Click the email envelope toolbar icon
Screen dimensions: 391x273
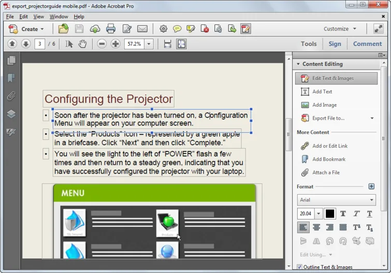[x=142, y=28]
